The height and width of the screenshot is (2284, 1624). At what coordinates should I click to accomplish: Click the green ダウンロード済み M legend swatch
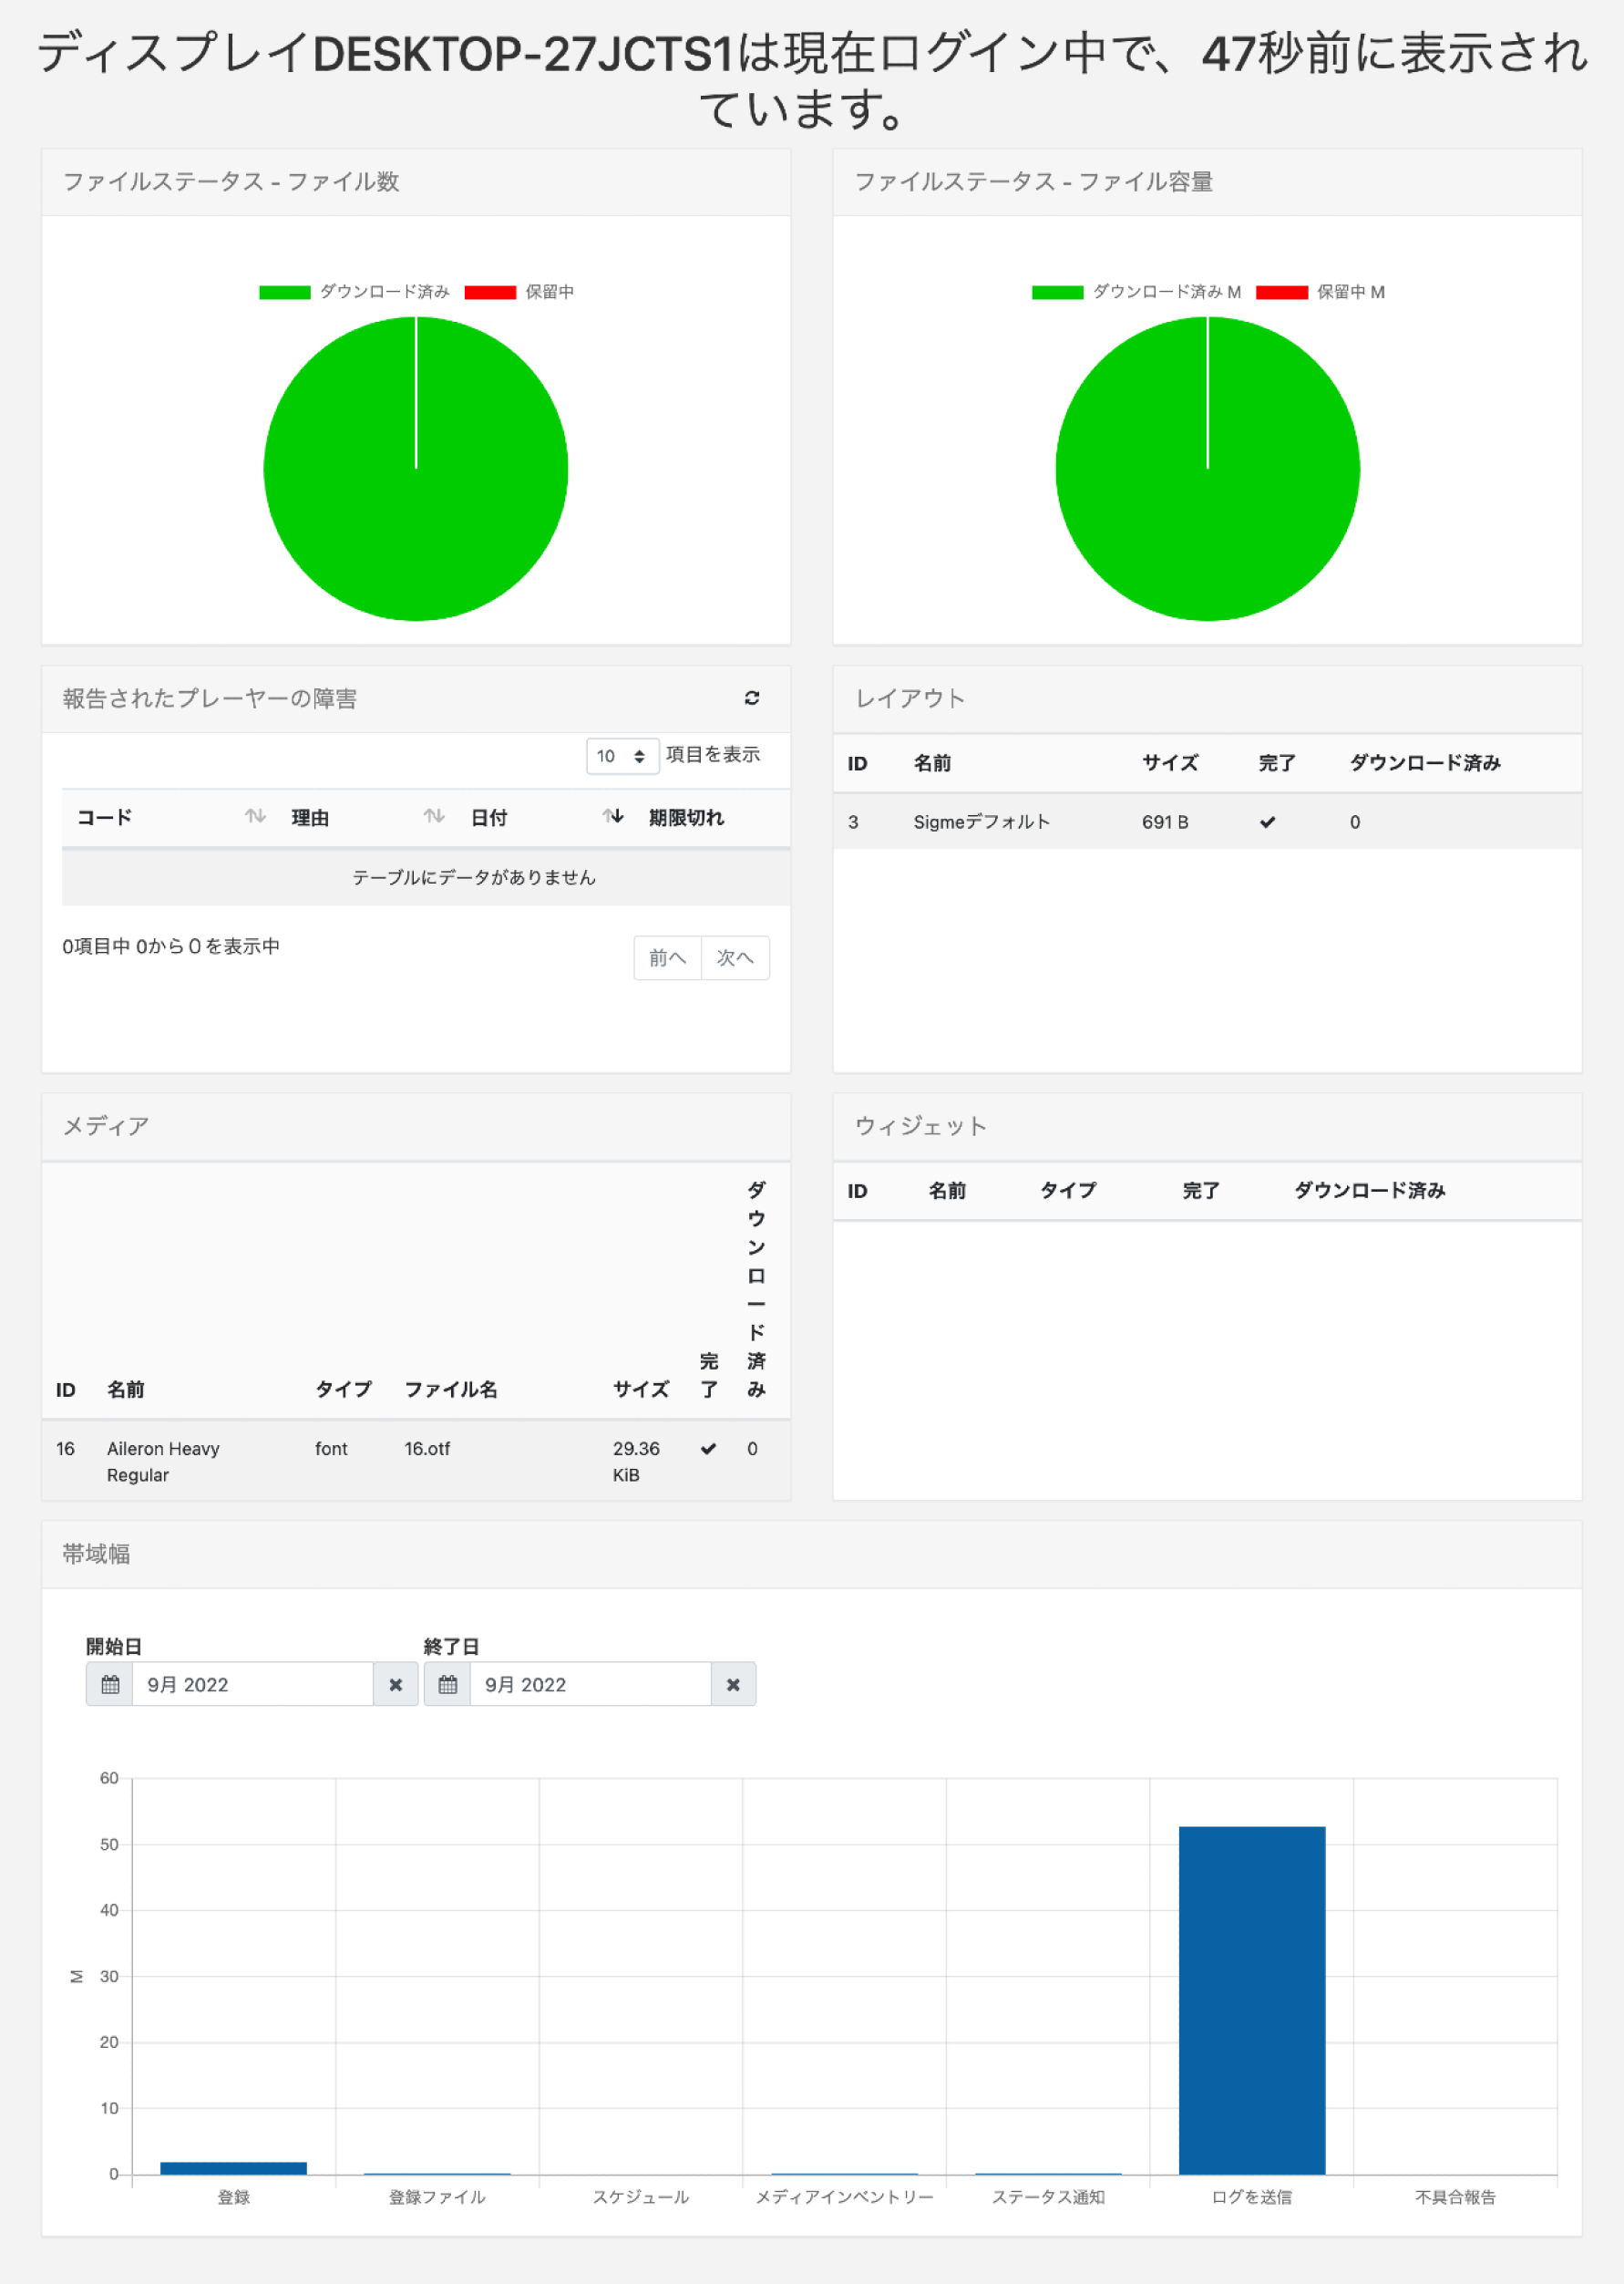(x=1057, y=292)
